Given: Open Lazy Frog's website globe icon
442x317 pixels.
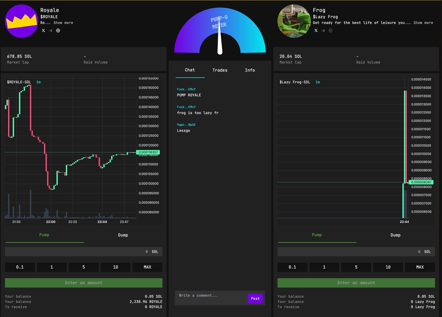Looking at the screenshot, I should (331, 30).
